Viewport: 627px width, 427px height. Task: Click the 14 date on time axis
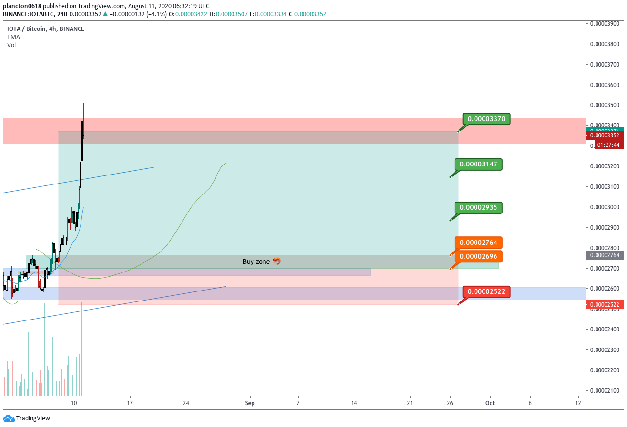(354, 403)
